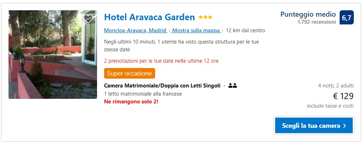Click the Scegli la tua camera button

pyautogui.click(x=314, y=126)
